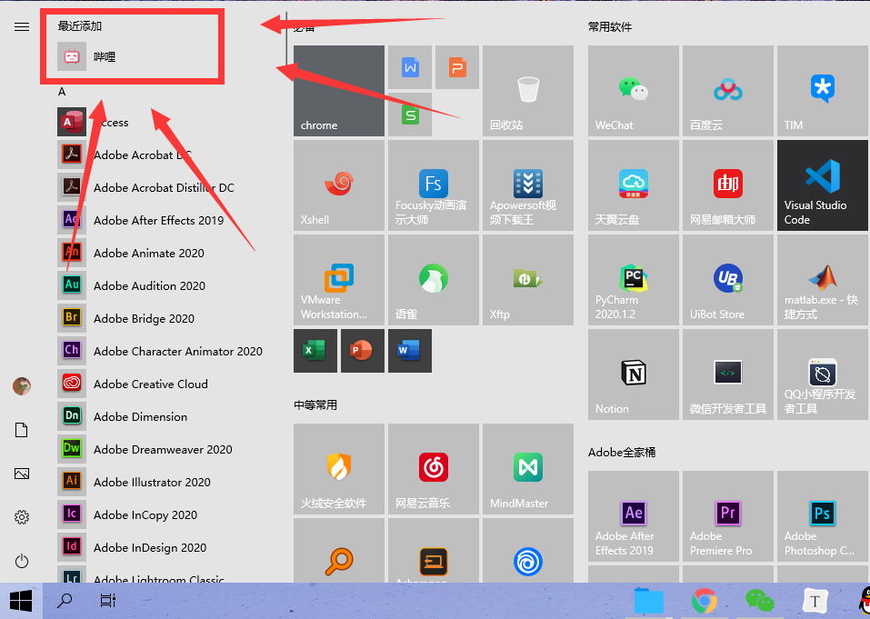Viewport: 870px width, 619px height.
Task: Launch the 网易云音乐 tile
Action: 434,469
